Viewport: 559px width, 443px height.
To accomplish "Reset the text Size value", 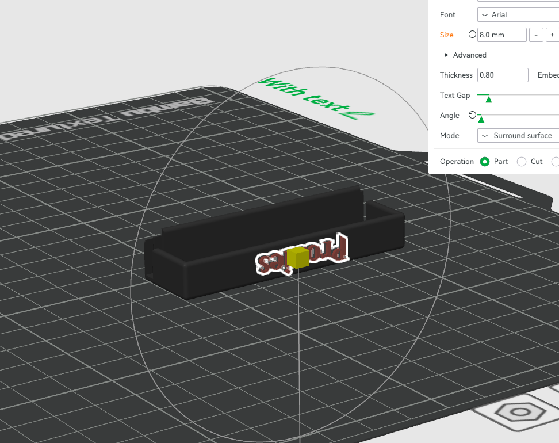I will (x=472, y=35).
